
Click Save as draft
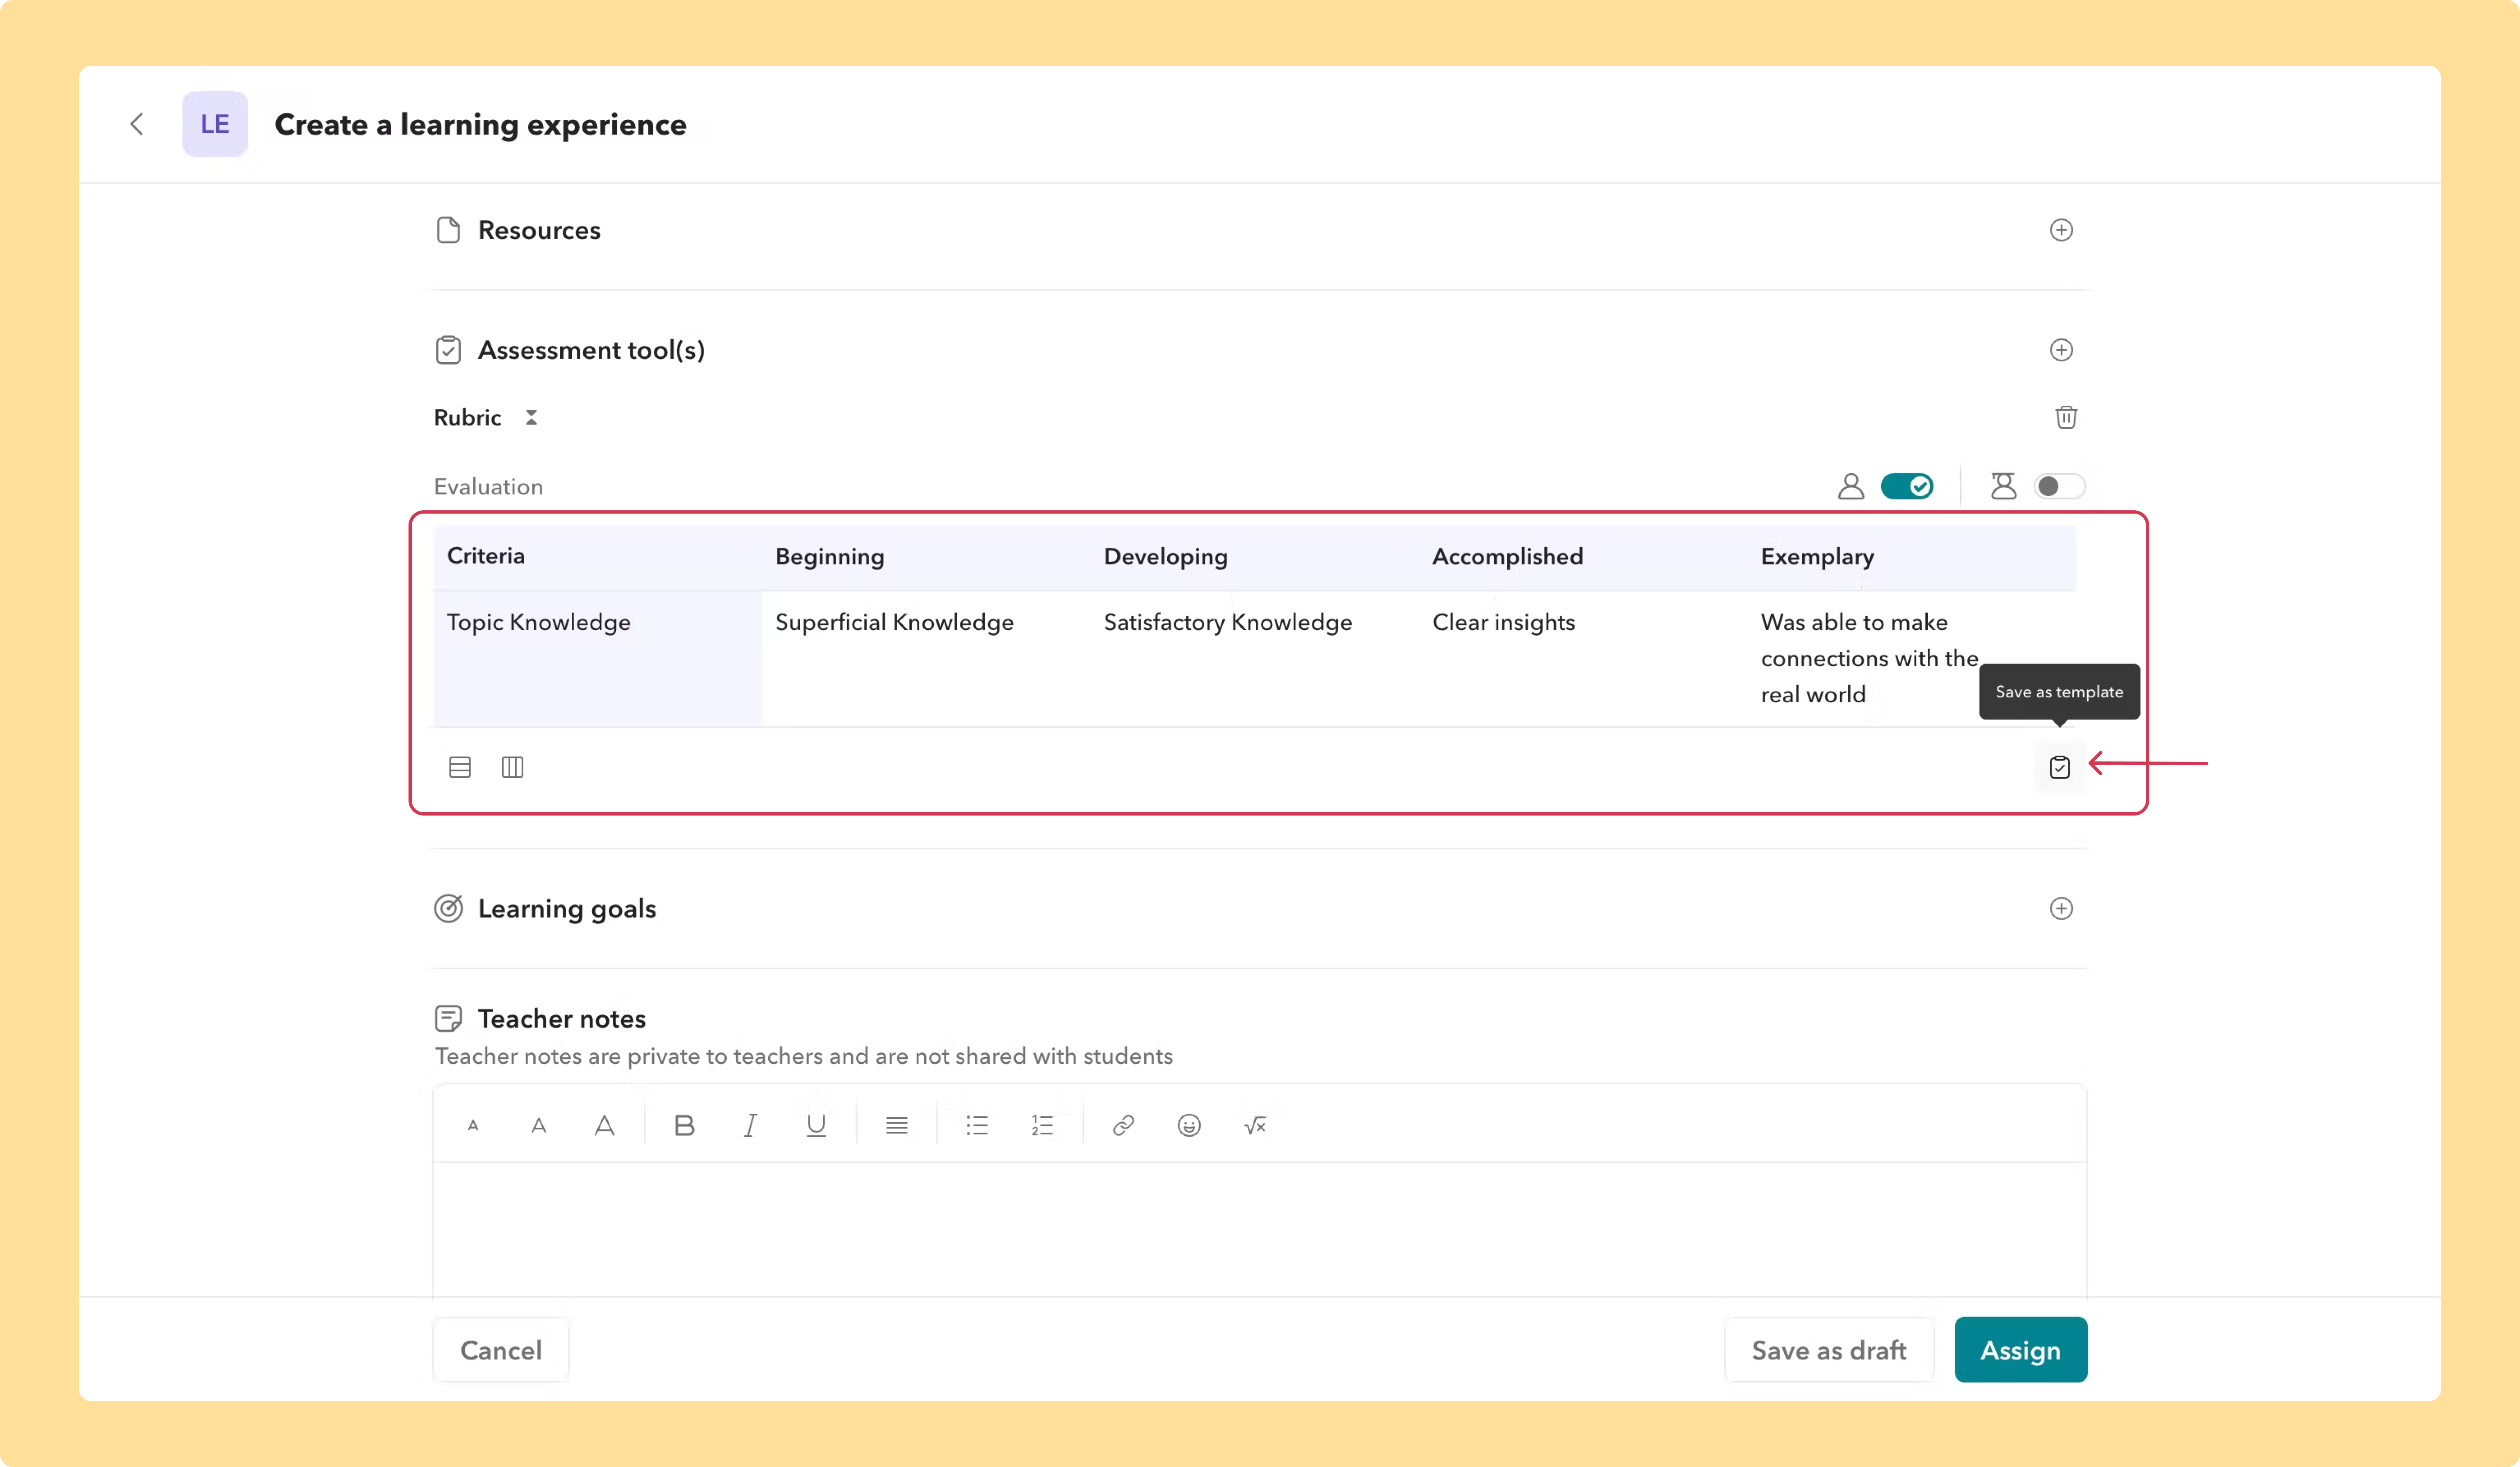point(1829,1350)
